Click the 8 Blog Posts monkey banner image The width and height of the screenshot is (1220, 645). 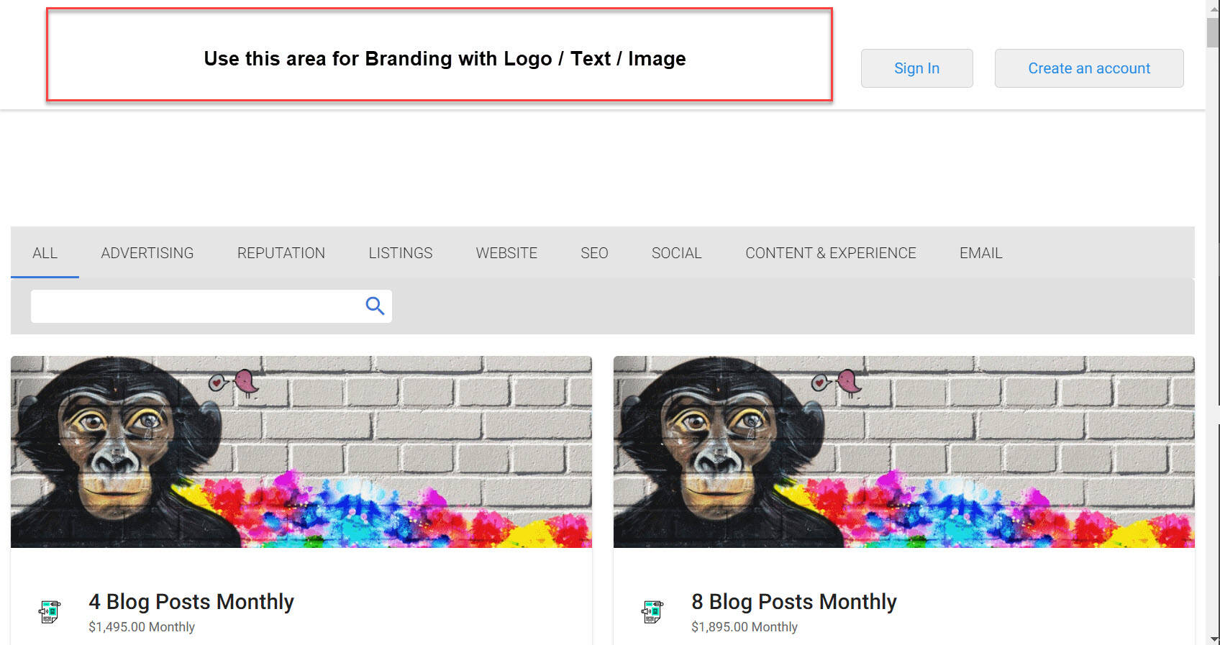pyautogui.click(x=904, y=452)
